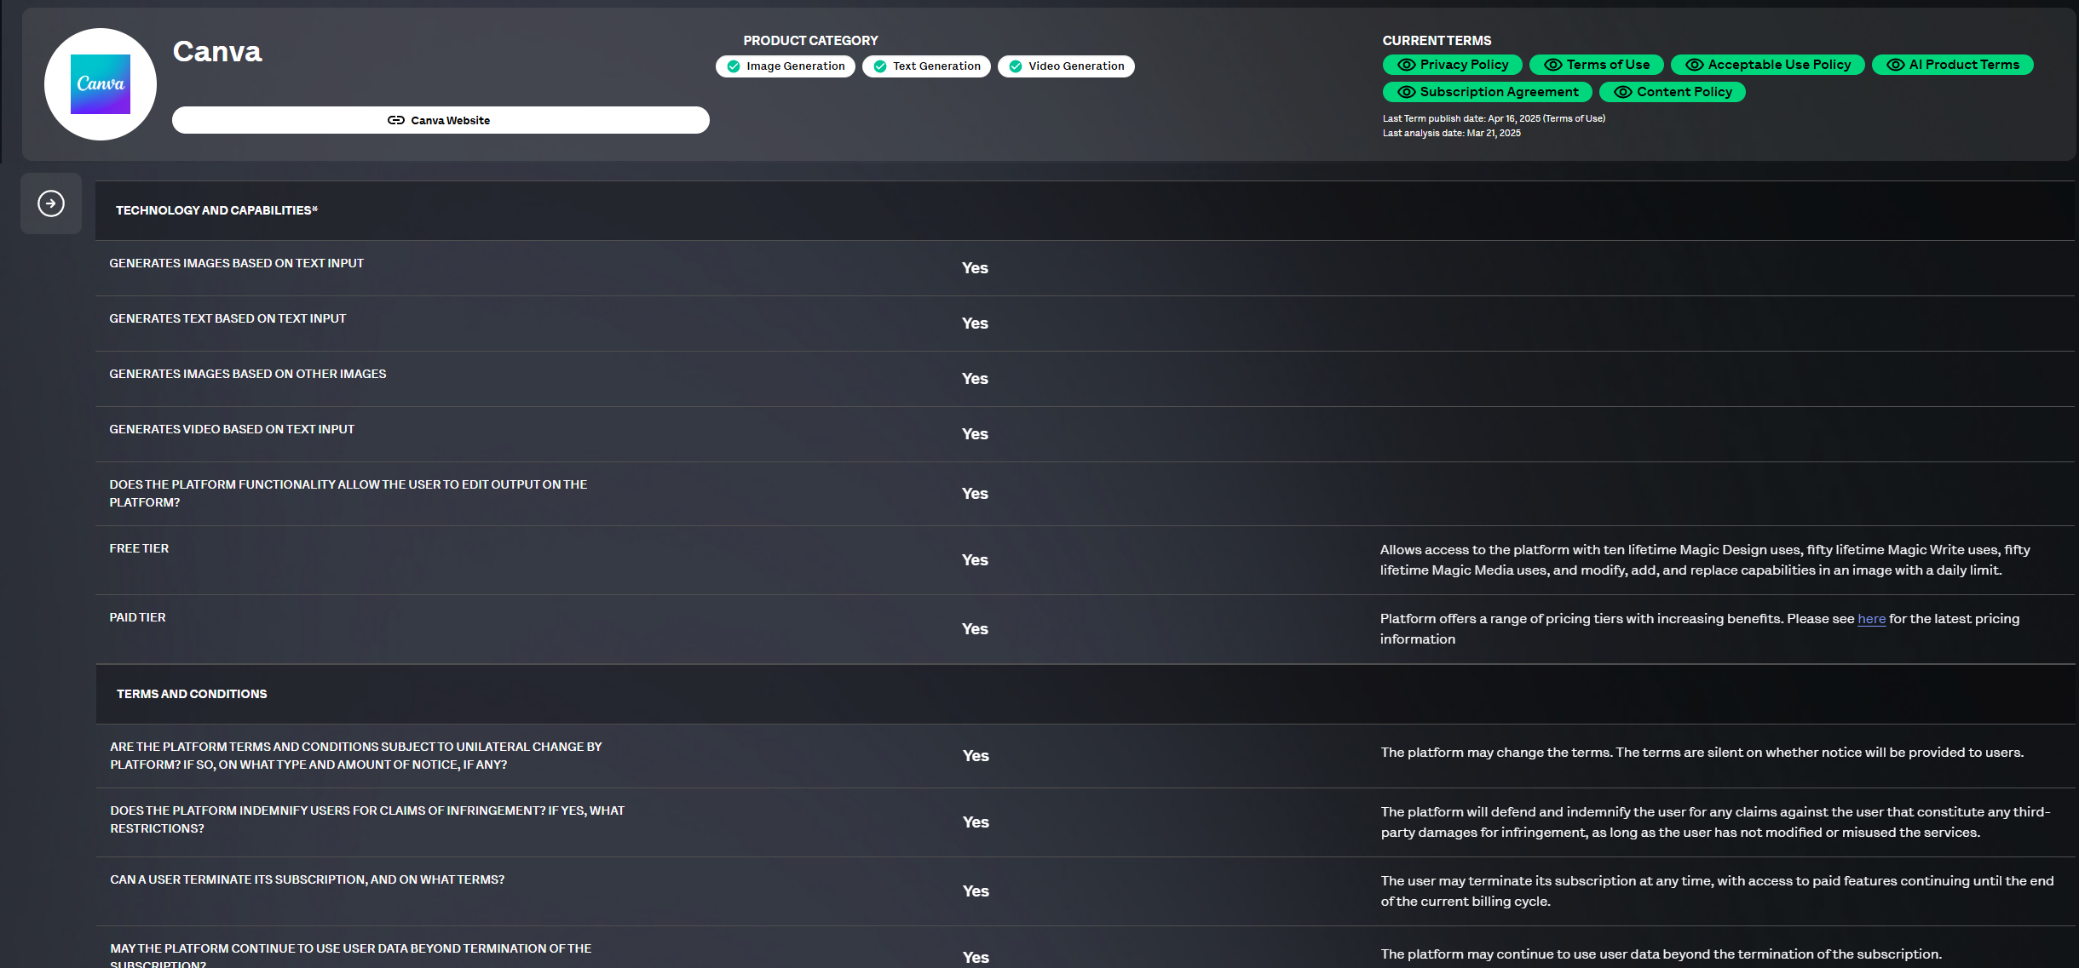Click the eye icon on Content Policy

tap(1623, 92)
